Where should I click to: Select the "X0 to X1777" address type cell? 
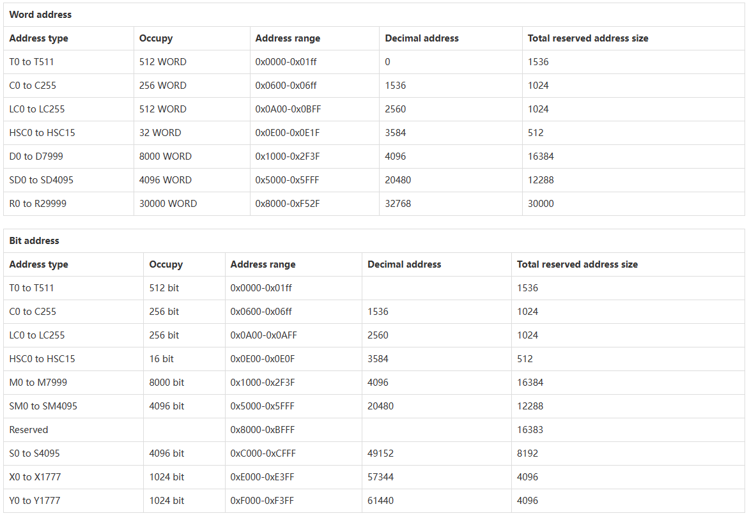pos(35,477)
